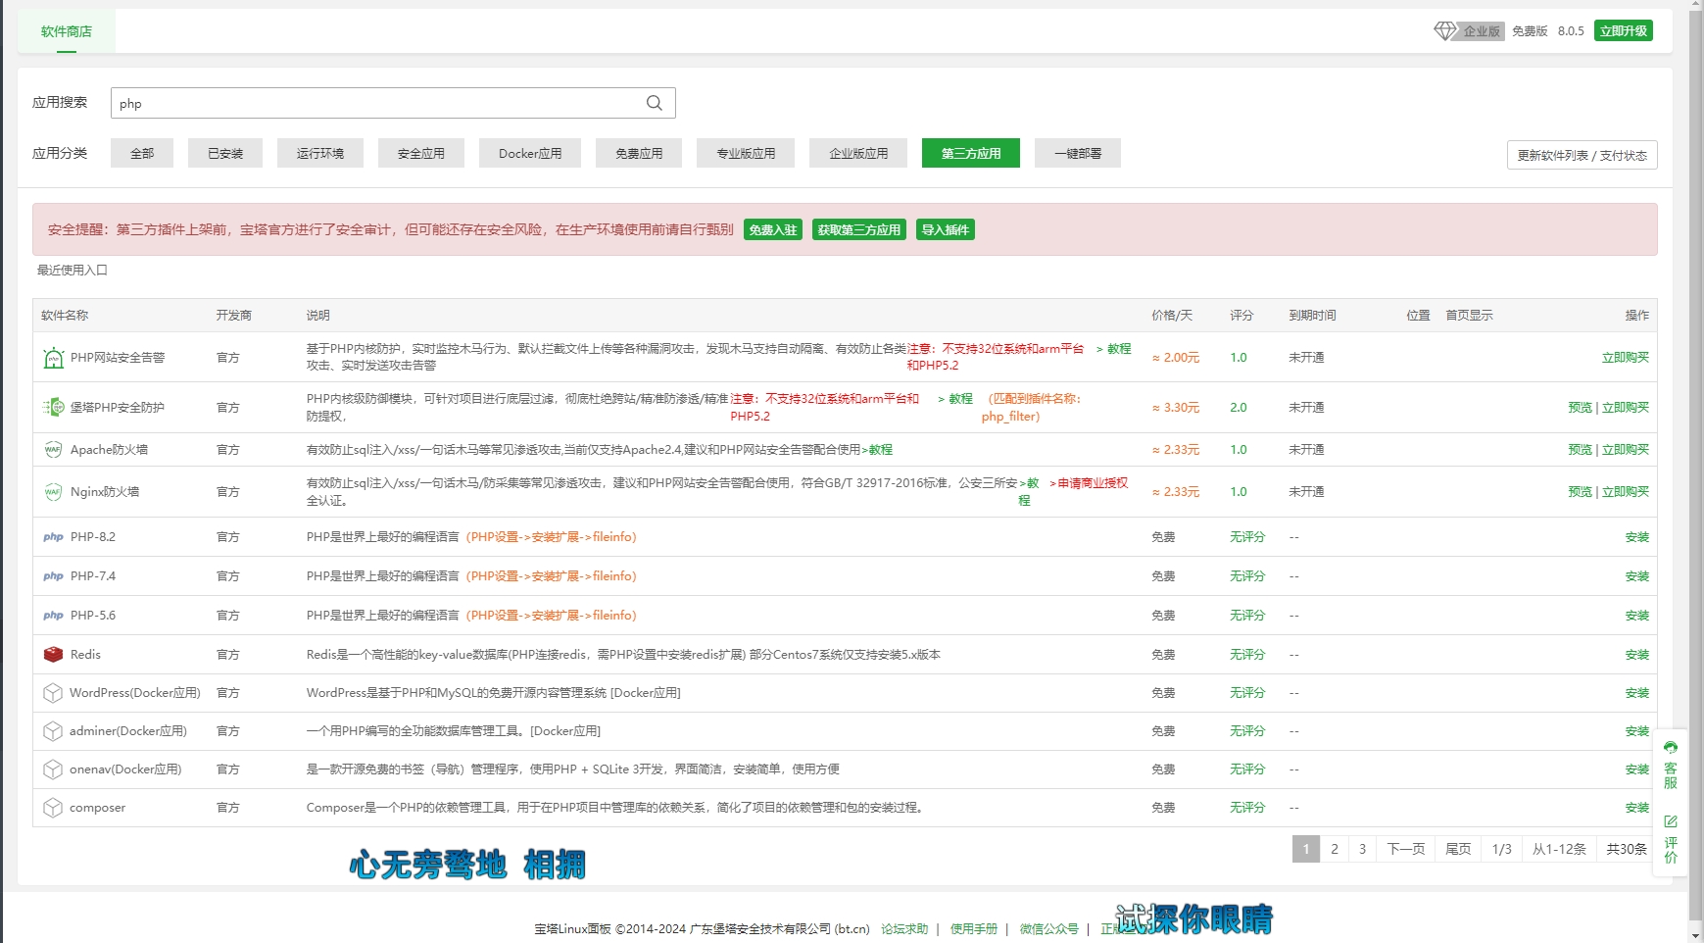Click 更新软件列表 / 支付状态 button
Screen dimensions: 1704x943
[1582, 155]
